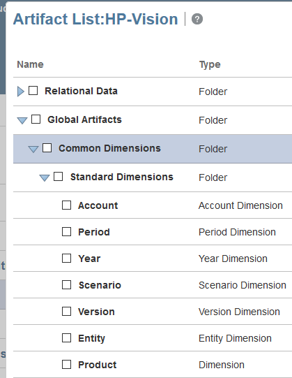This screenshot has width=292, height=378.
Task: Select the Scenario artifact row label
Action: coord(100,285)
